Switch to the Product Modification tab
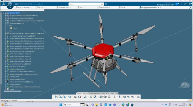 95,93
